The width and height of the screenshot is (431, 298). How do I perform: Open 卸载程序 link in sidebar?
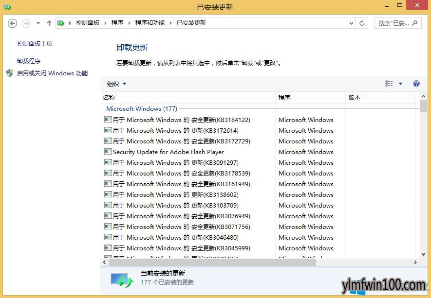(x=29, y=61)
